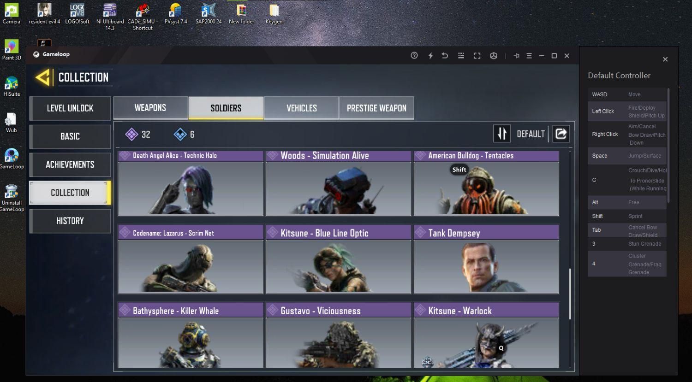Click the Q key overlay on Kitsune Warlock
Screen dimensions: 692x382
pos(501,348)
